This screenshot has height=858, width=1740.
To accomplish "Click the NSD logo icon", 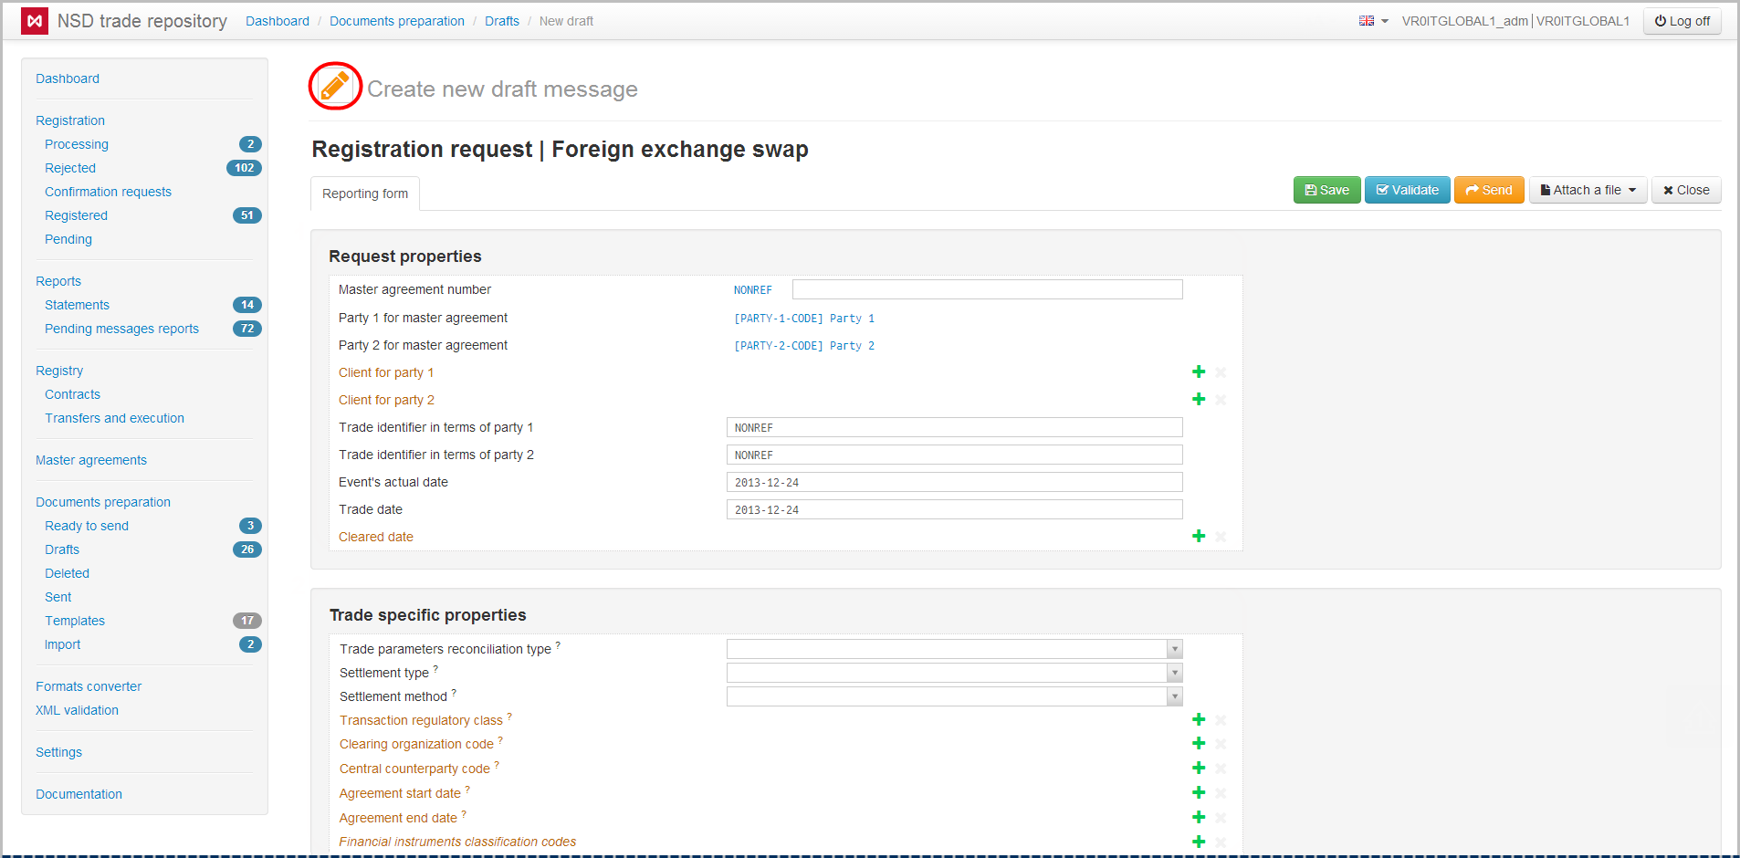I will tap(35, 21).
